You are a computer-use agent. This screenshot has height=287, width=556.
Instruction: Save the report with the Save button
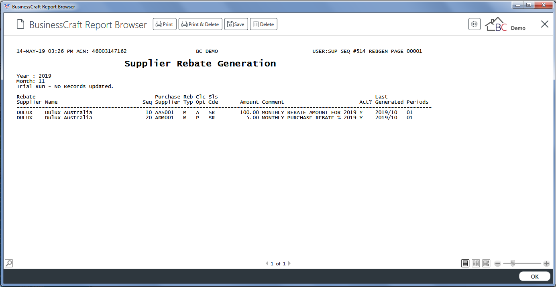click(x=236, y=24)
